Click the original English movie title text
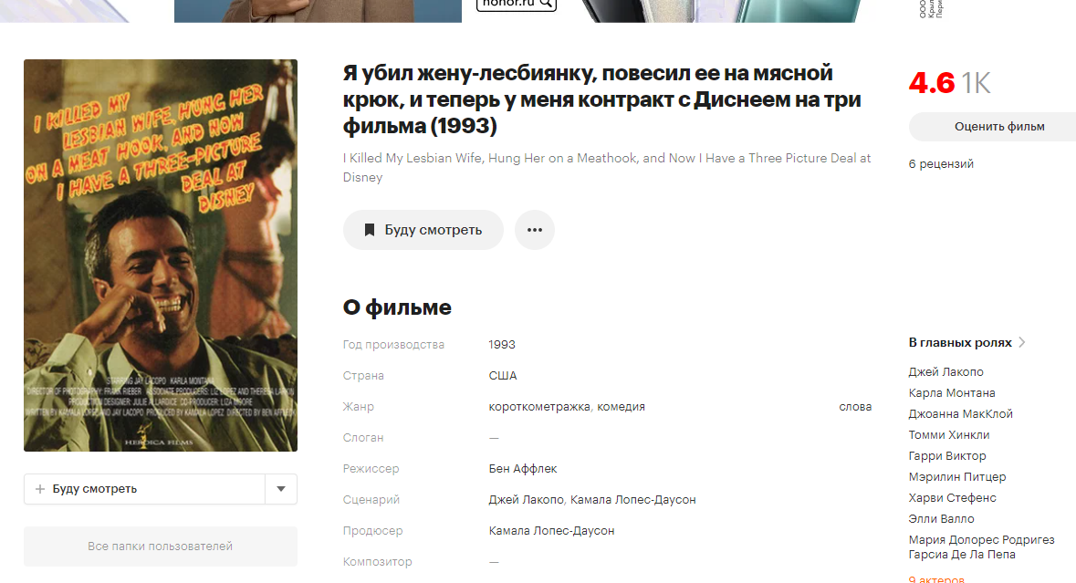This screenshot has height=583, width=1076. 607,167
